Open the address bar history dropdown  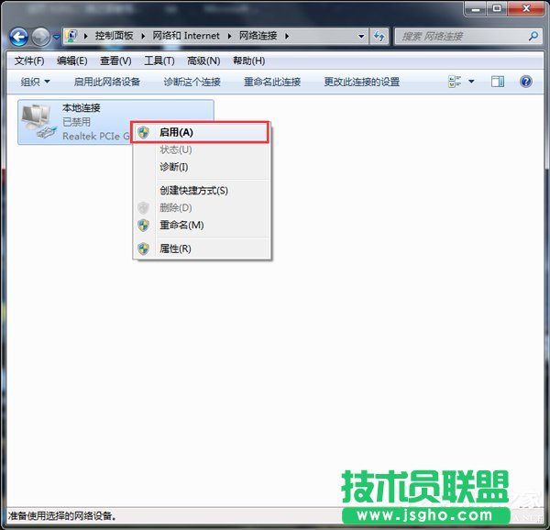point(361,36)
